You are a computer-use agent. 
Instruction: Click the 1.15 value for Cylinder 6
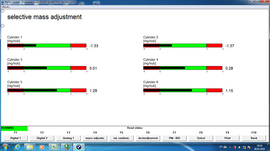229,91
